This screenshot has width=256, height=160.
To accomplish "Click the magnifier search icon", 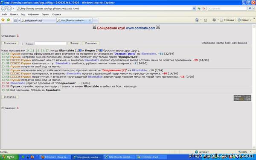I will point(250,9).
